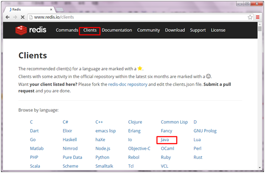Bookmark page with the star icon

click(x=250, y=17)
